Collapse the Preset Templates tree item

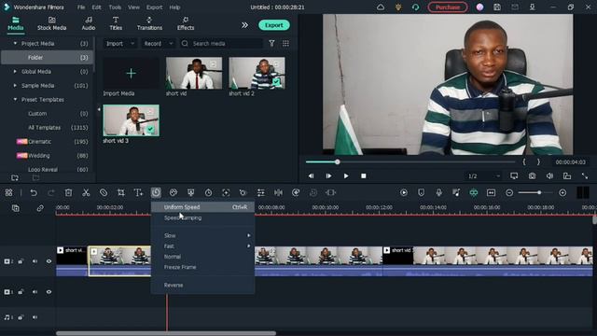pyautogui.click(x=15, y=100)
